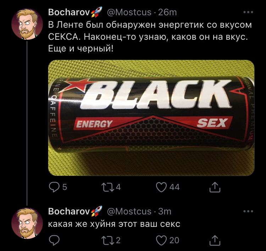The height and width of the screenshot is (251, 266).
Task: Open the Black Energy can photo
Action: [151, 118]
